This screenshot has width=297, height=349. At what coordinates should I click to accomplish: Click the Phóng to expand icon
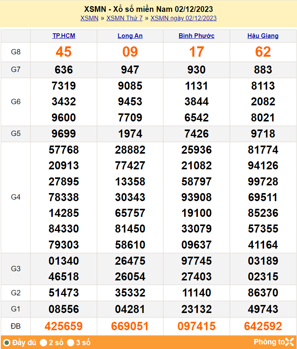[x=289, y=342]
